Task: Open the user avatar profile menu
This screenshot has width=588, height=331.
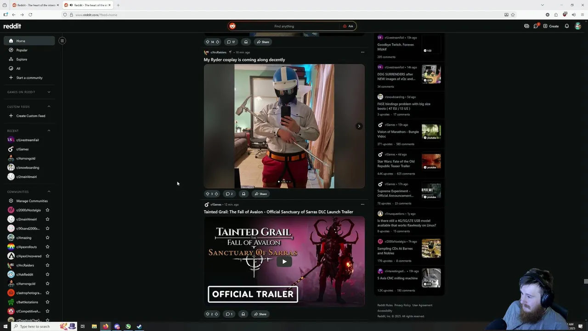Action: pyautogui.click(x=578, y=26)
